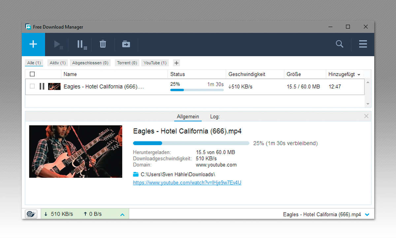
Task: Click the sort arrow on the Hinzugefügt column
Action: pos(359,75)
